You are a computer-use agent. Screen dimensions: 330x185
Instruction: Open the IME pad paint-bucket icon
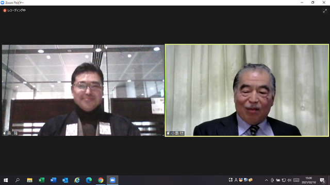click(x=241, y=180)
